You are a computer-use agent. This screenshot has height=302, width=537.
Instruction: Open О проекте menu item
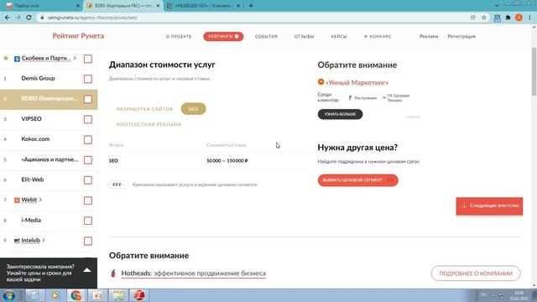click(x=179, y=36)
